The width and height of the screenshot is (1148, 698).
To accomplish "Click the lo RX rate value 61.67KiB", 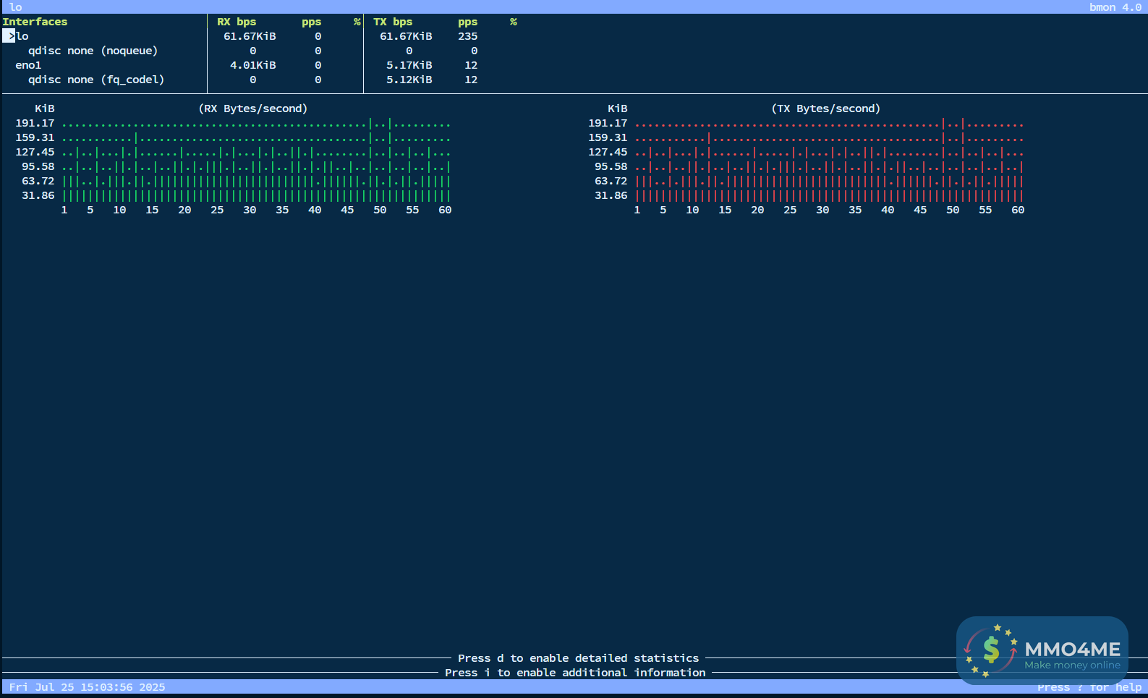I will [x=250, y=36].
